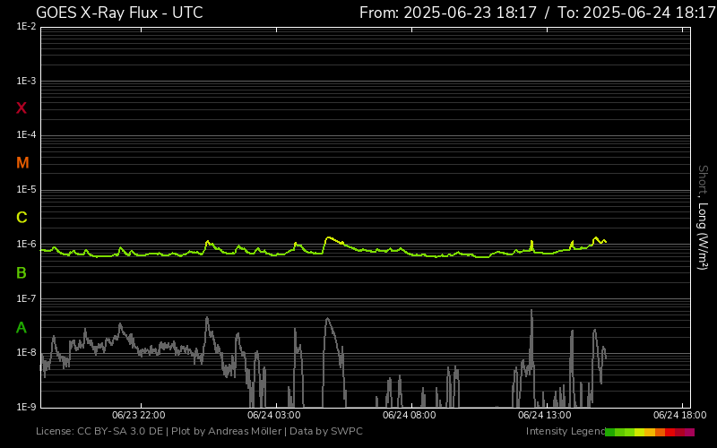
Task: Click the 1E-2 y-axis label
Action: coord(26,27)
